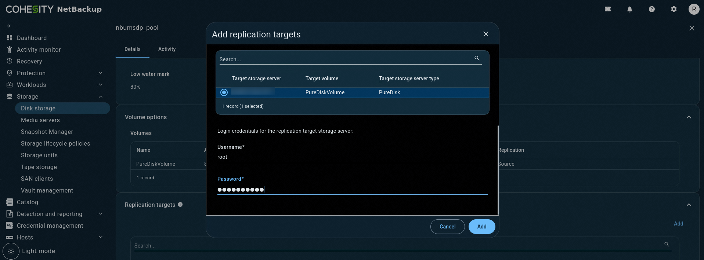Open the help question mark icon
This screenshot has height=260, width=704.
tap(652, 9)
